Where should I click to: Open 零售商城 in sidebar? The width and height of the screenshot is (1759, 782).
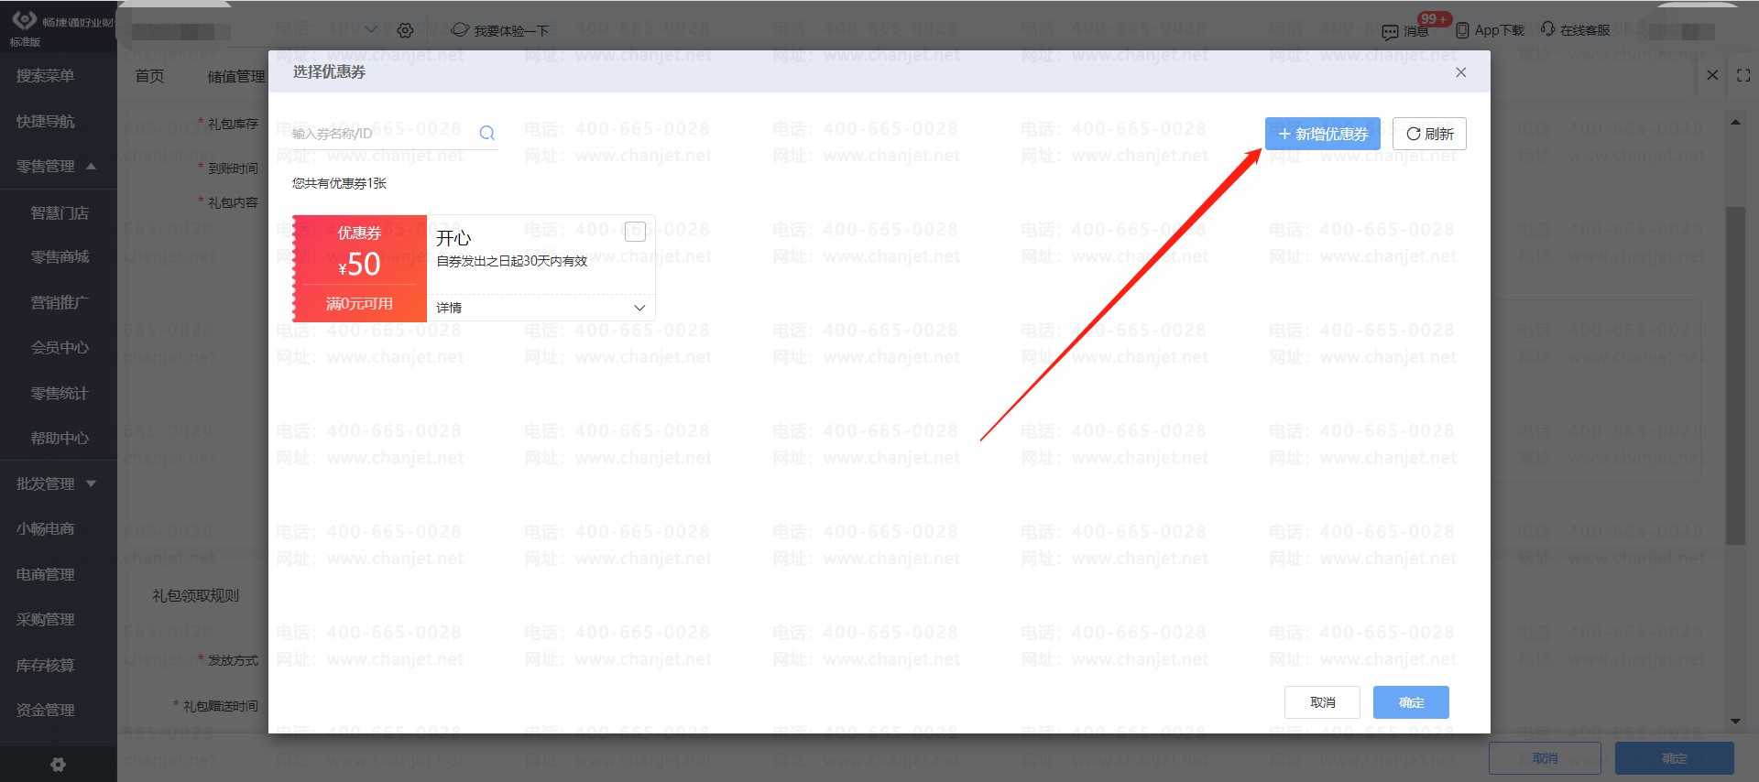[60, 257]
